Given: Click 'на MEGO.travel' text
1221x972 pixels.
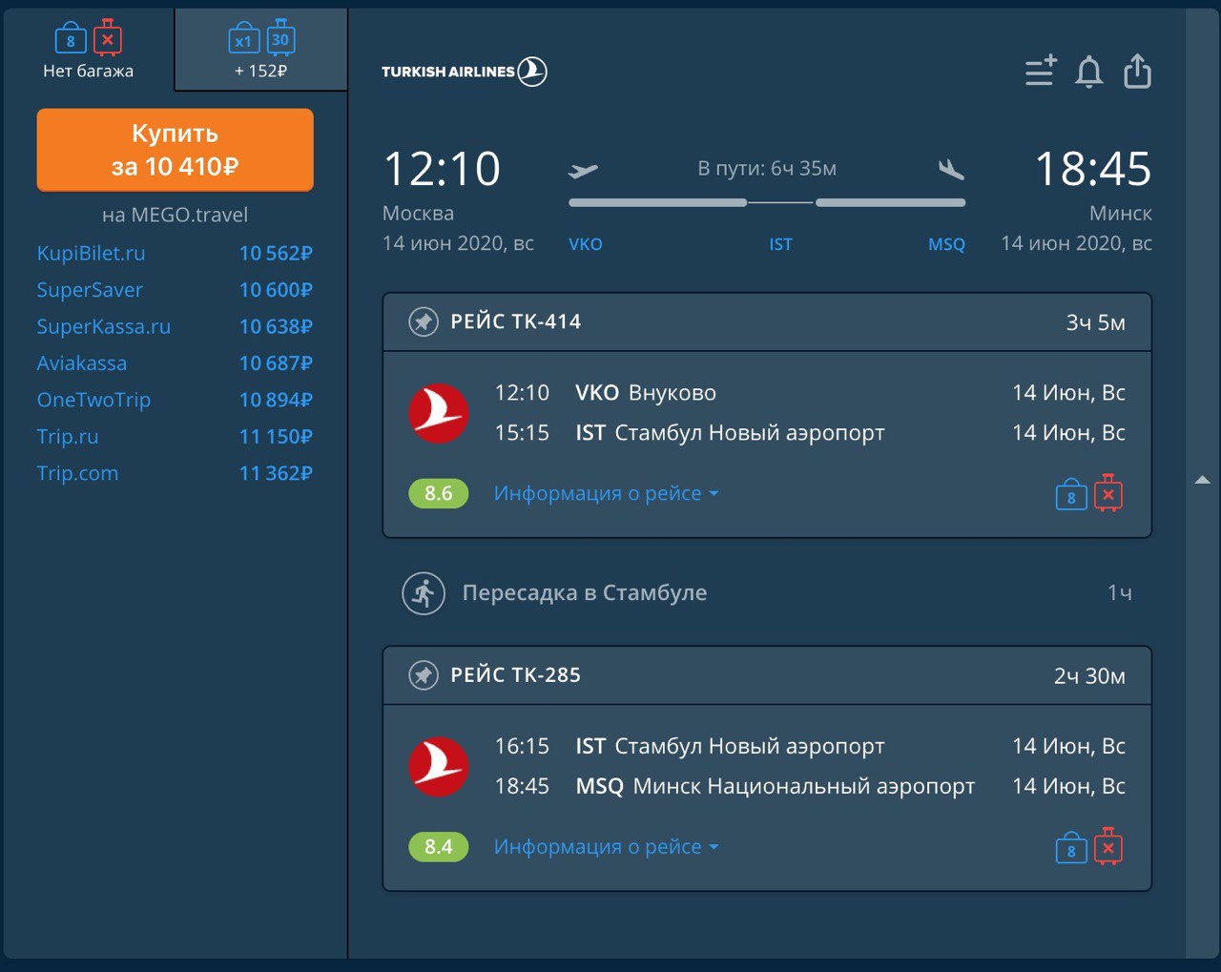Looking at the screenshot, I should (x=175, y=216).
